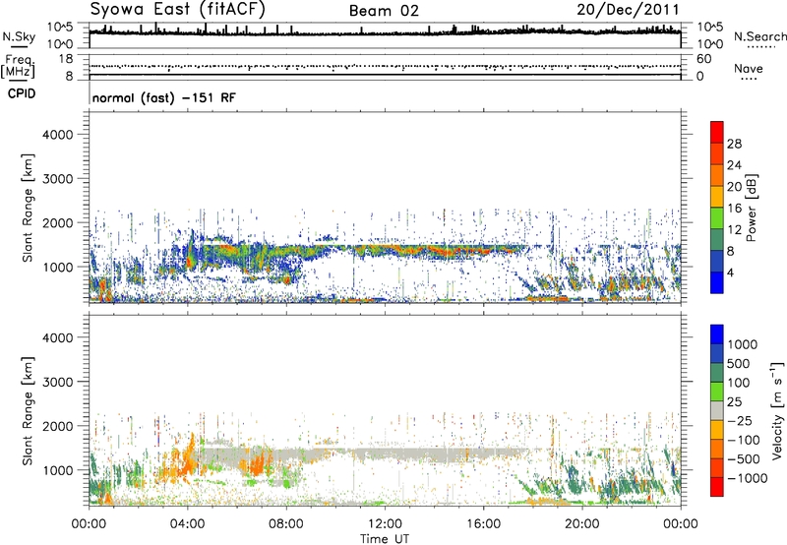The image size is (787, 545).
Task: Click the "Syowa East (fitACF)" plot title
Action: [178, 10]
